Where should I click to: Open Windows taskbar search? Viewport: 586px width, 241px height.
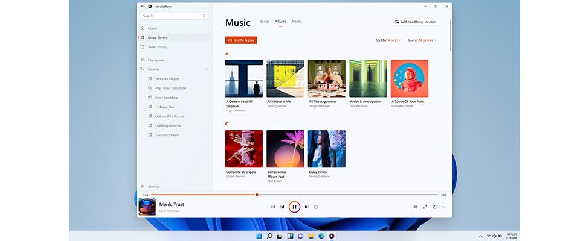269,236
